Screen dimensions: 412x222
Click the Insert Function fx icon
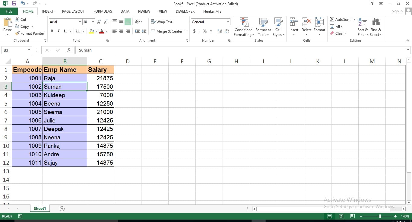pyautogui.click(x=69, y=50)
